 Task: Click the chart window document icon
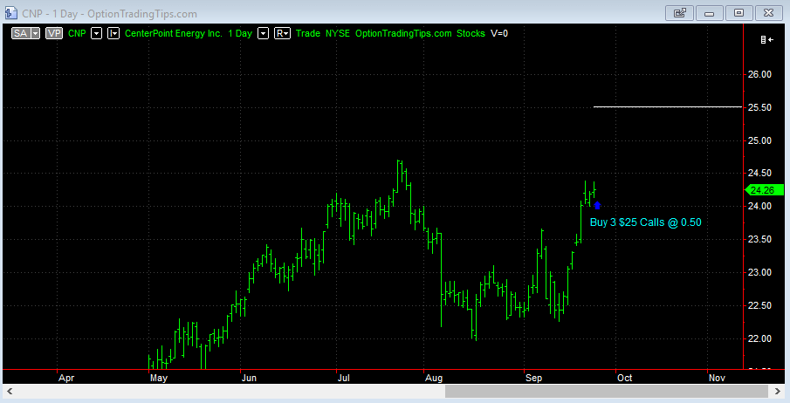[x=10, y=13]
